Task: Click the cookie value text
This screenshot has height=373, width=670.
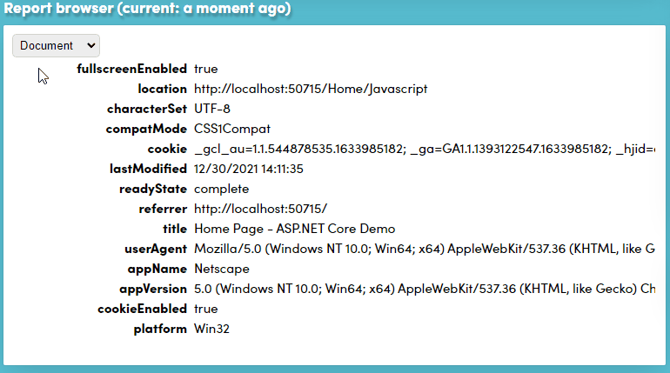Action: 425,149
